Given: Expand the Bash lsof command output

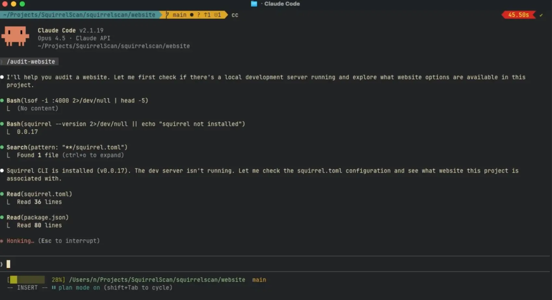Looking at the screenshot, I should [38, 108].
